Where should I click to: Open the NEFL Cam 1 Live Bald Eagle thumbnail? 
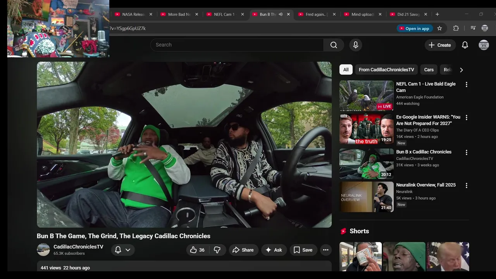click(366, 96)
